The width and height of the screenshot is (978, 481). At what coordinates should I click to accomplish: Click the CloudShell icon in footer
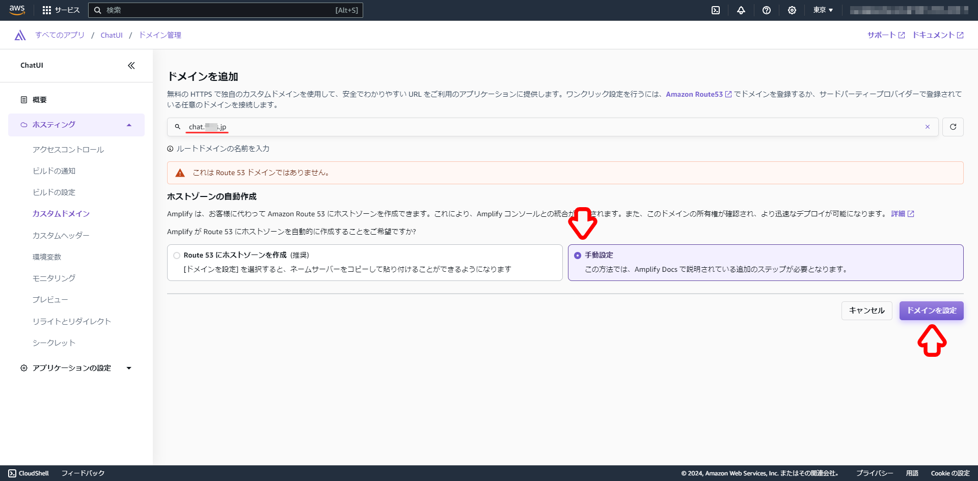click(12, 473)
